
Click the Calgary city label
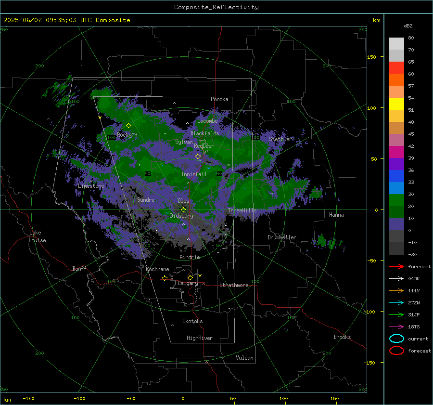click(188, 283)
